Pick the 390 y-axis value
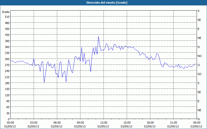The width and height of the screenshot is (207, 129). coord(7,41)
